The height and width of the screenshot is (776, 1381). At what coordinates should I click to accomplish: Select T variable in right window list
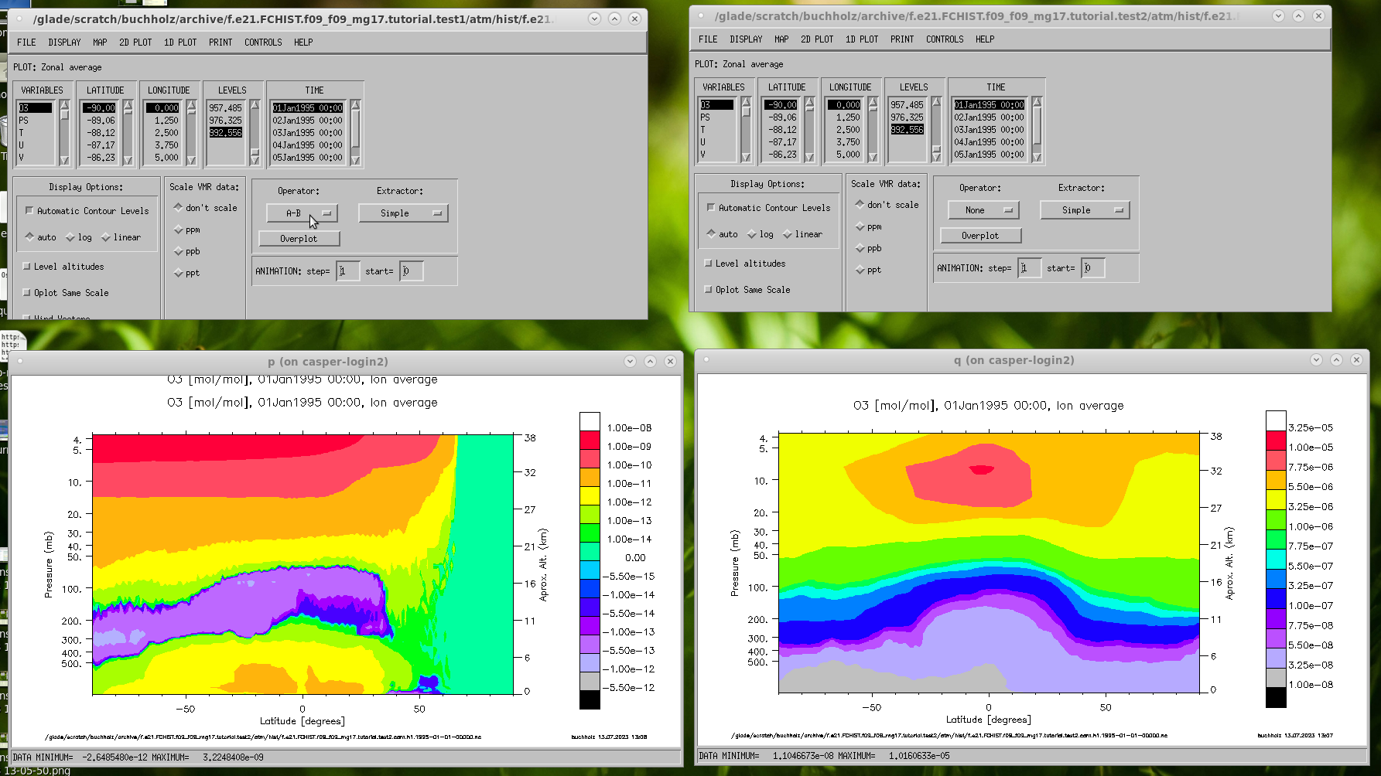[717, 130]
